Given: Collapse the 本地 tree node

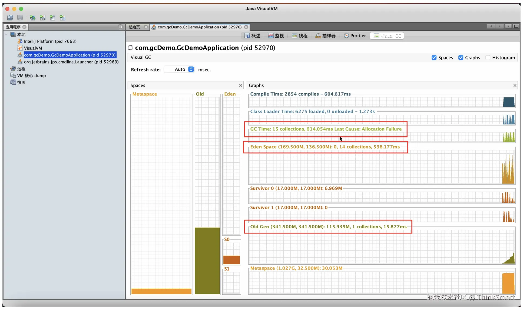Looking at the screenshot, I should [x=6, y=34].
